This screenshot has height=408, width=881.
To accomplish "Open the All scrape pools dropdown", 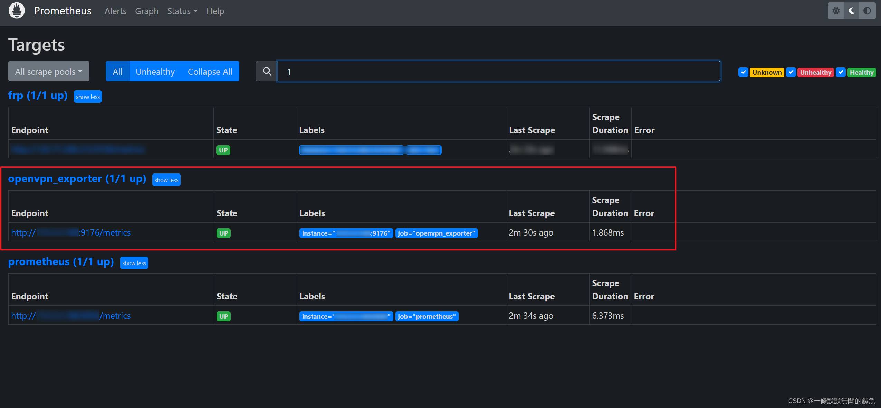I will click(49, 71).
